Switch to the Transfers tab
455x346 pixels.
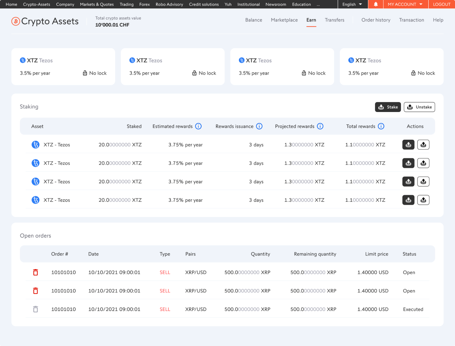tap(335, 20)
